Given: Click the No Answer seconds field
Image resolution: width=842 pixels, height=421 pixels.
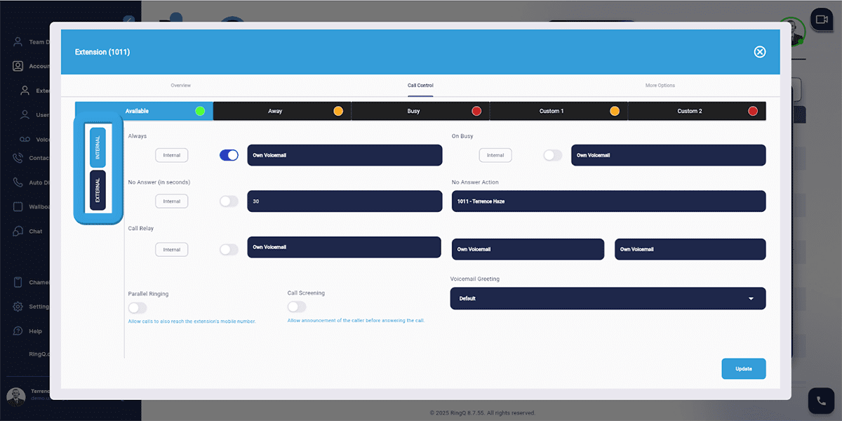Looking at the screenshot, I should pos(345,201).
